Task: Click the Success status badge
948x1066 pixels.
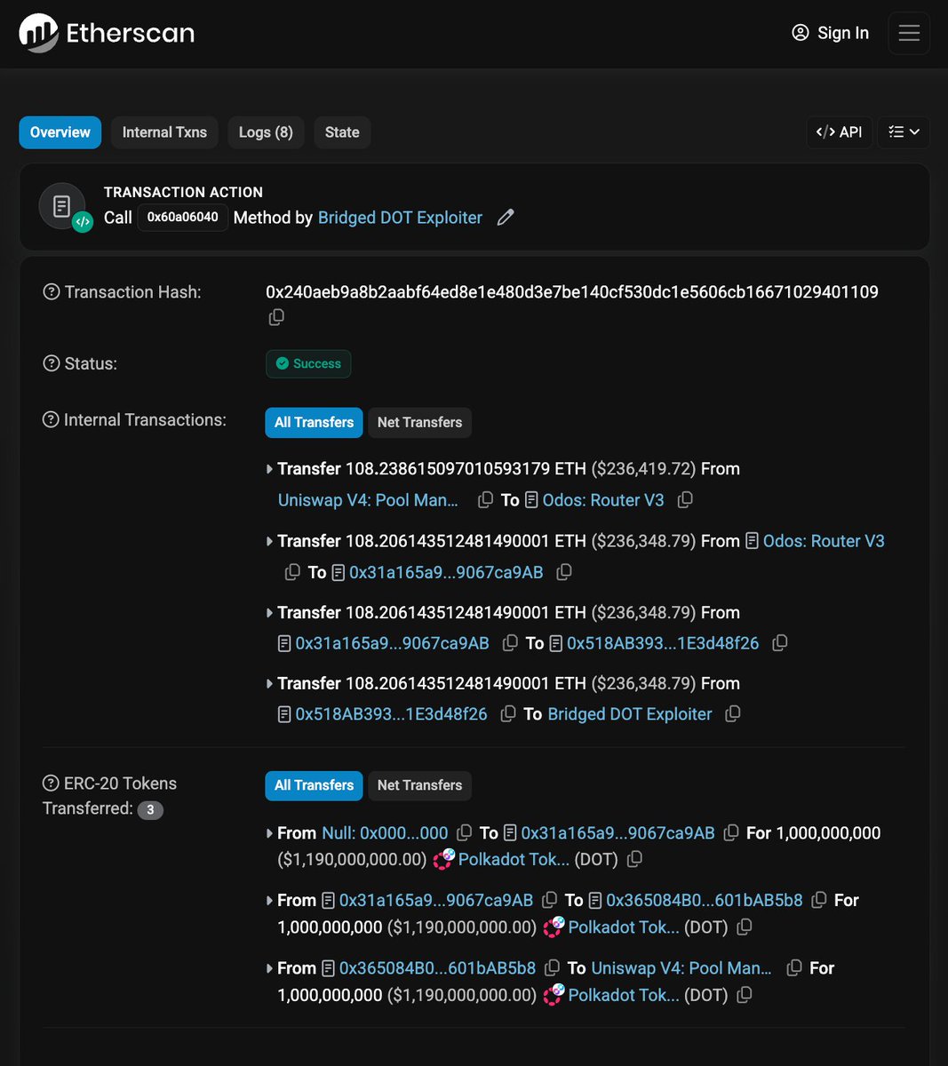Action: [308, 363]
